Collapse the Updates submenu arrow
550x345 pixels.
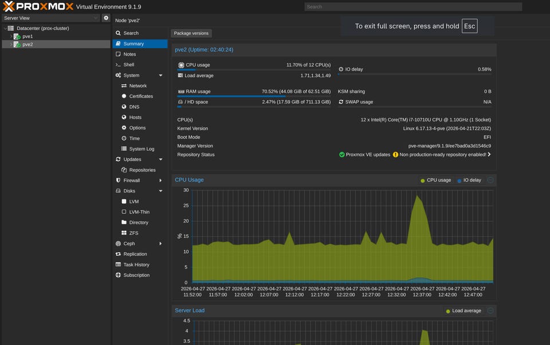coord(160,159)
